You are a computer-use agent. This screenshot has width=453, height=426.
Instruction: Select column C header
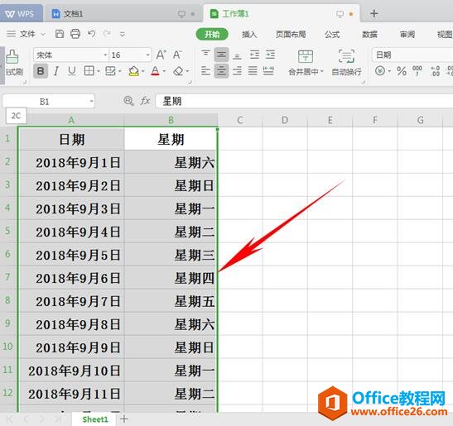click(x=240, y=120)
